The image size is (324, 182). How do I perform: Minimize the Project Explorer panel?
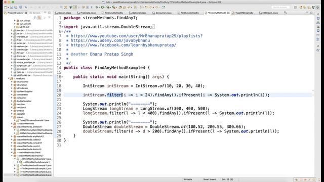pos(45,13)
